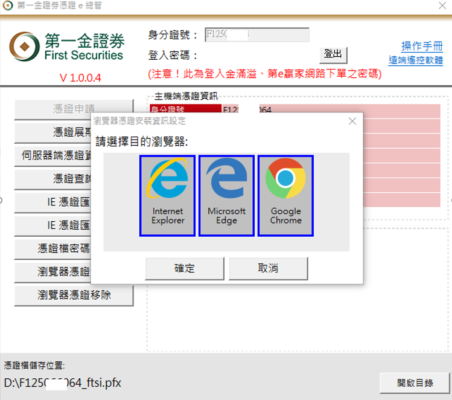The height and width of the screenshot is (400, 452).
Task: Open certificate folder with 開啟目錄 button
Action: pos(415,383)
